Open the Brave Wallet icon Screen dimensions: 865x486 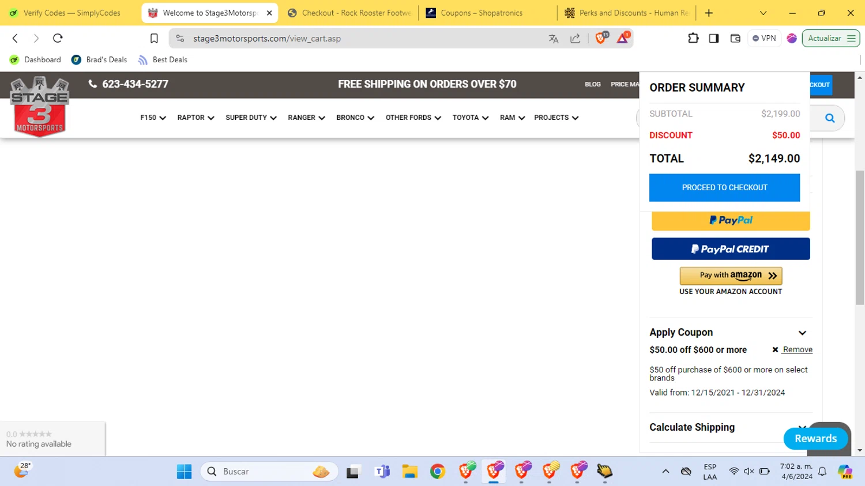coord(735,38)
